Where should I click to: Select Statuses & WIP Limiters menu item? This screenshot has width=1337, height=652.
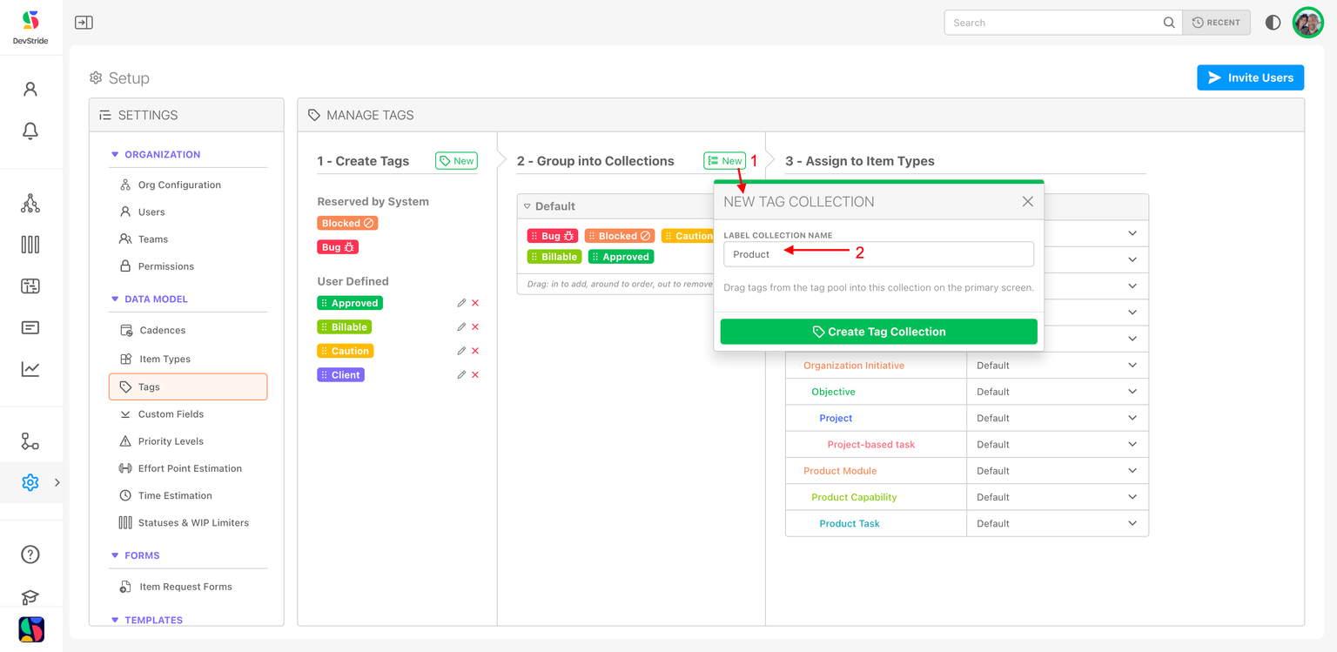pos(192,523)
